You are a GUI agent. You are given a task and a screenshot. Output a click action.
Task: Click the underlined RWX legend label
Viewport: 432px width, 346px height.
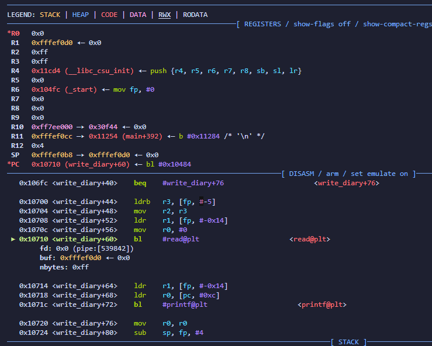(x=164, y=15)
